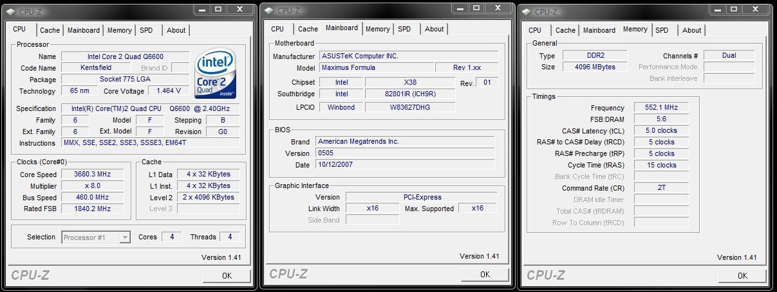The width and height of the screenshot is (777, 292).
Task: Click the Core Voltage value 1.464 V
Action: pyautogui.click(x=169, y=90)
